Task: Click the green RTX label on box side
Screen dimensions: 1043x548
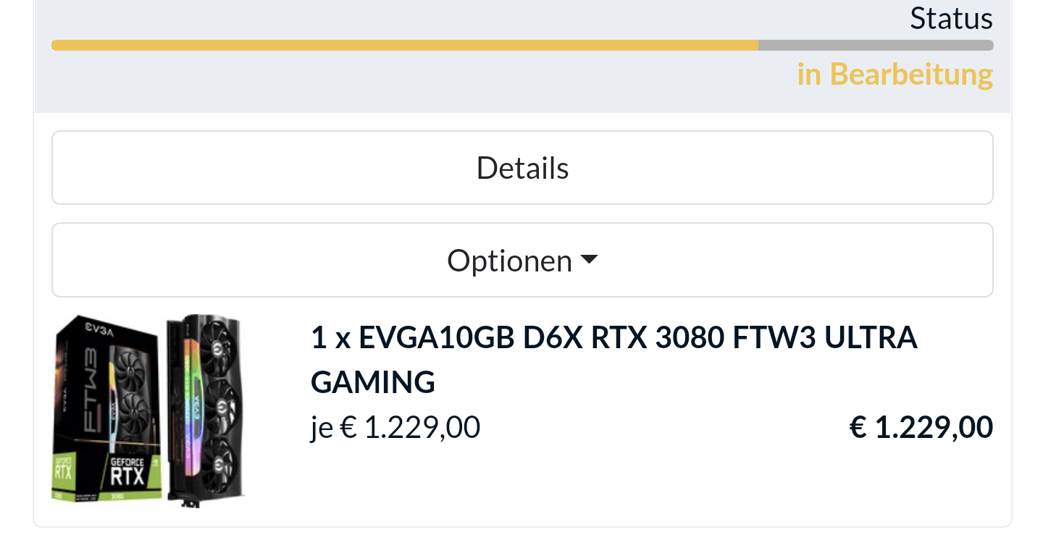Action: (x=63, y=474)
